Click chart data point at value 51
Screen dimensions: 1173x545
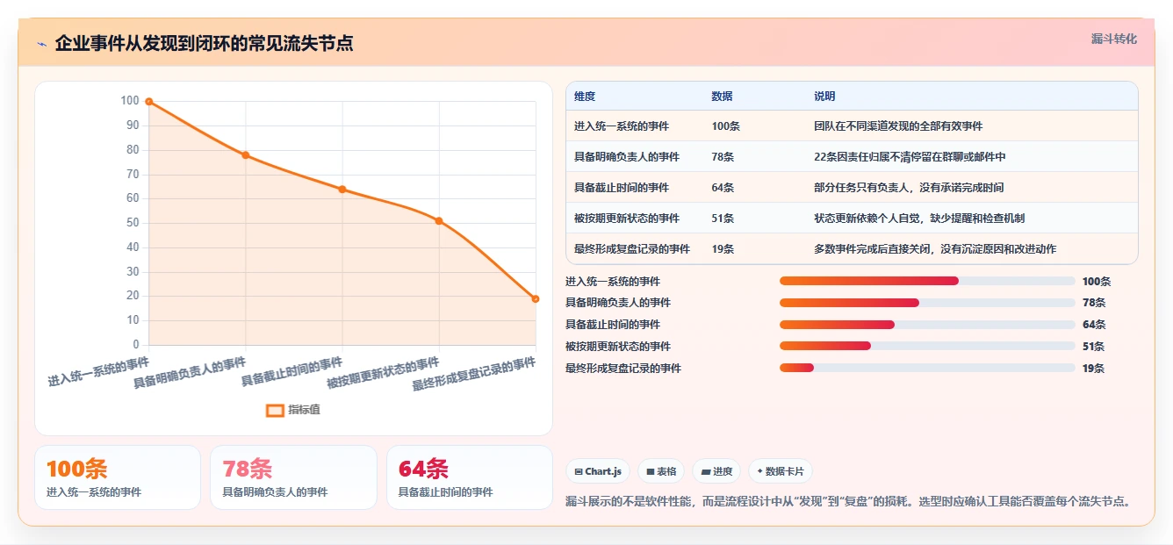[439, 221]
